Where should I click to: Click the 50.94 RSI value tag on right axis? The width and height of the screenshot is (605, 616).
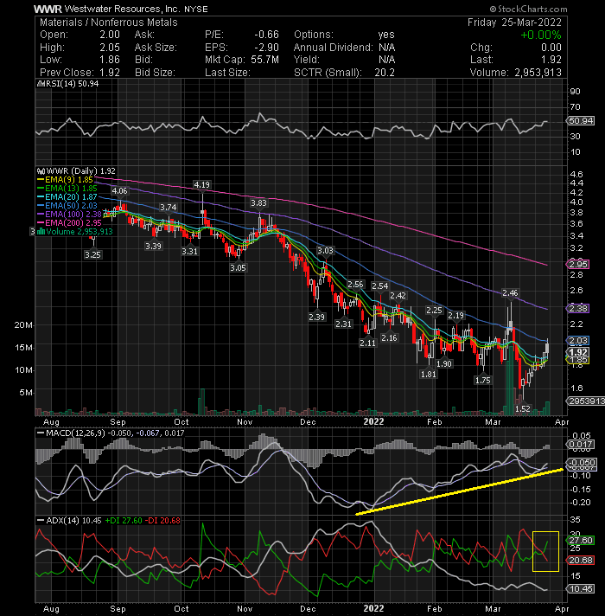tap(581, 120)
